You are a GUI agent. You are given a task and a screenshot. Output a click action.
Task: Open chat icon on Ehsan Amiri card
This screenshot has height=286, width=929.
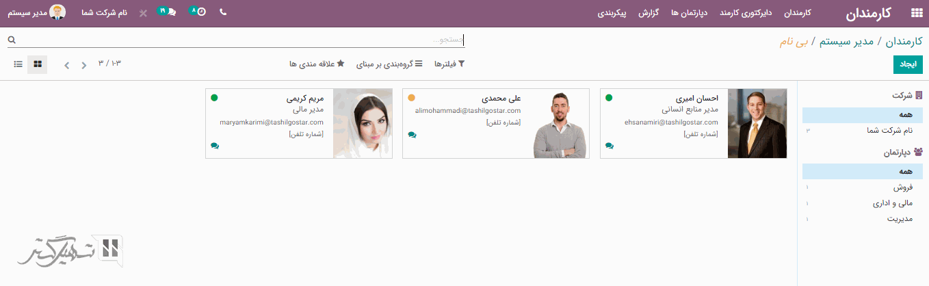pos(610,146)
